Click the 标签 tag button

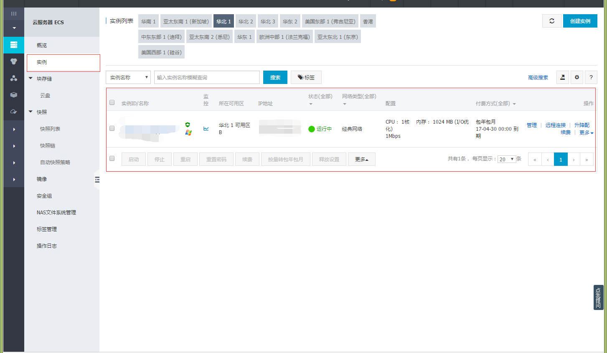point(306,77)
